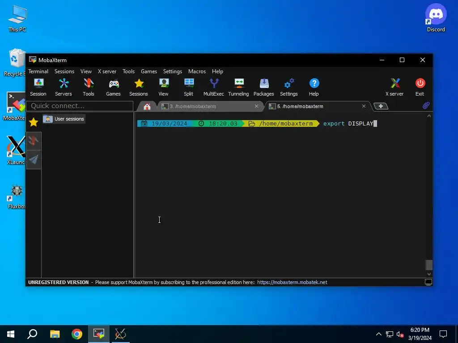Click the monitor icon in status bar

[x=428, y=282]
